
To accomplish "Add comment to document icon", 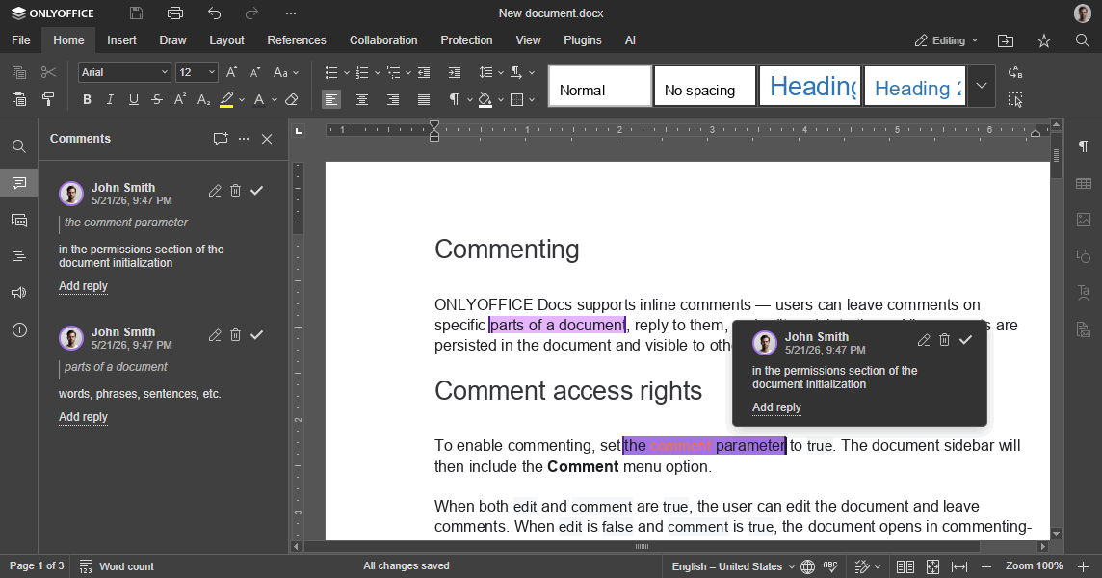I will pos(221,139).
